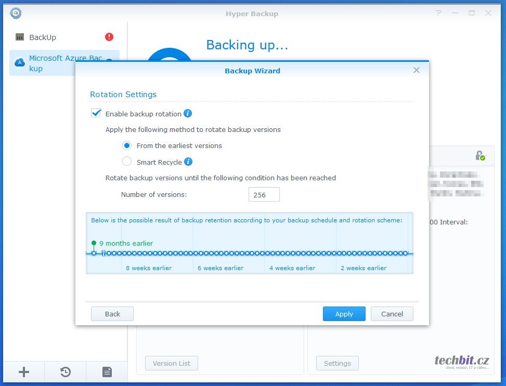
Task: Uncheck Enable backup rotation checkbox
Action: (x=96, y=113)
